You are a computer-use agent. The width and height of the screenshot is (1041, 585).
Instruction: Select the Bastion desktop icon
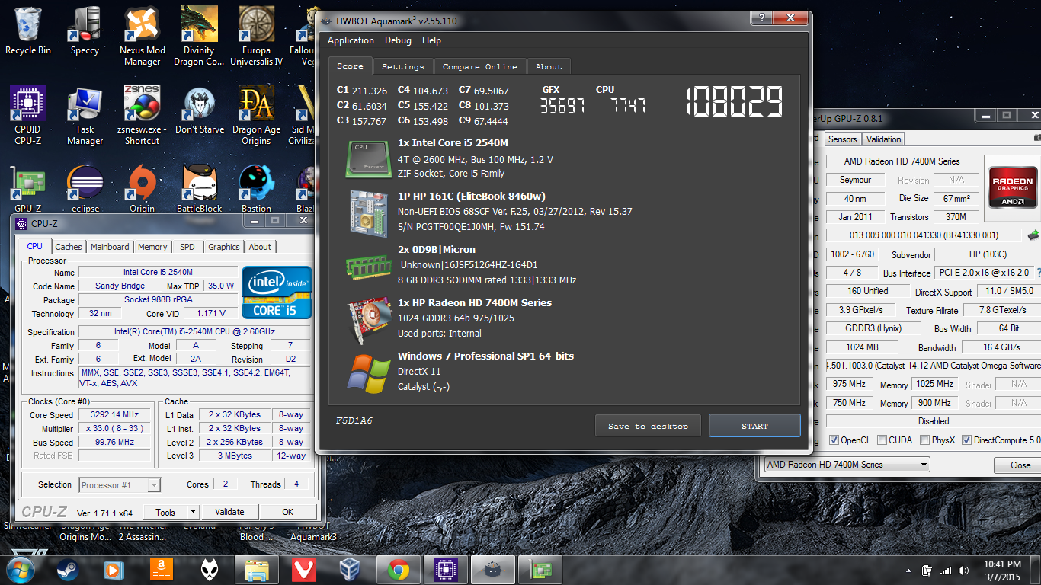click(256, 189)
